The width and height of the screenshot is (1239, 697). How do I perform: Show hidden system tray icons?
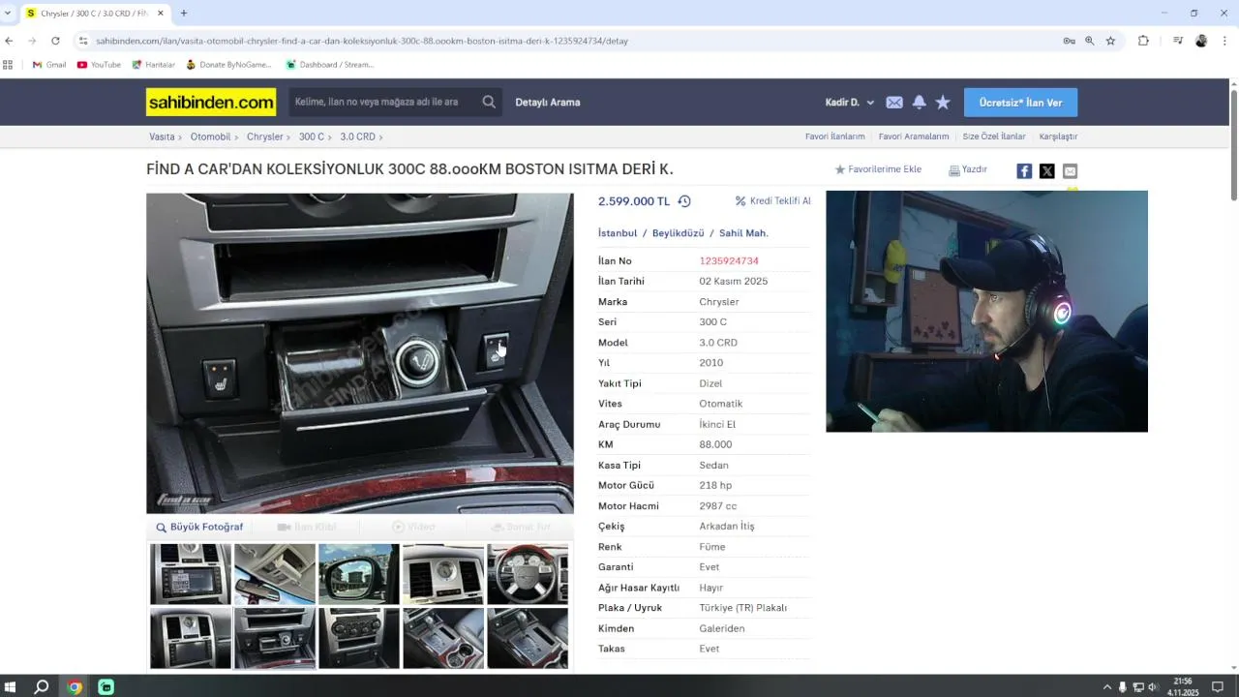(x=1107, y=687)
